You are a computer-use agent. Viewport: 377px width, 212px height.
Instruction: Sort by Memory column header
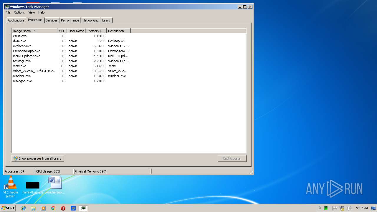point(96,31)
